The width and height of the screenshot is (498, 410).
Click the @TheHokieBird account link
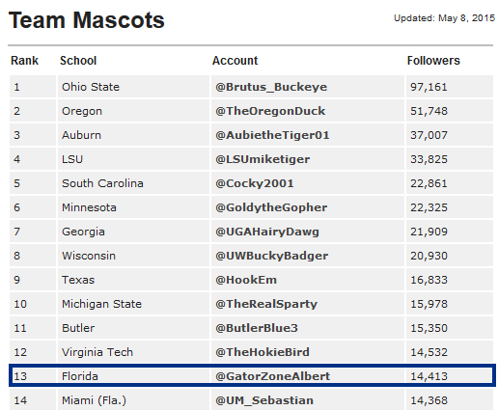tap(263, 352)
